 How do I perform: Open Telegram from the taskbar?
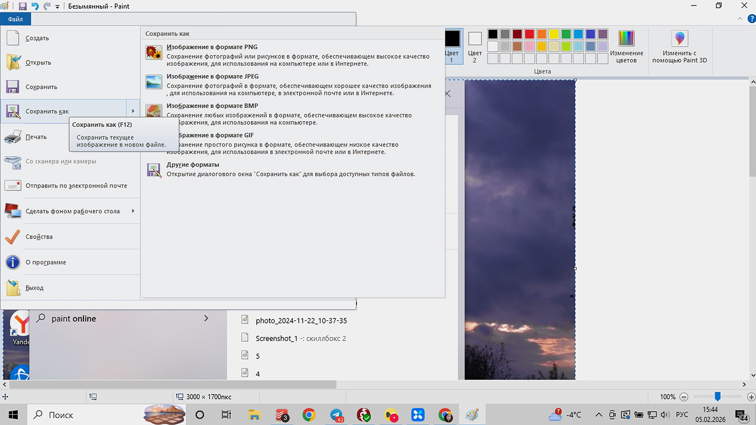click(x=337, y=415)
